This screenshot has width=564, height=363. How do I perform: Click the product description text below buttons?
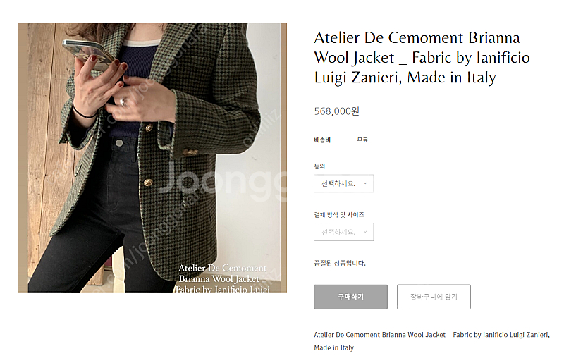(431, 341)
